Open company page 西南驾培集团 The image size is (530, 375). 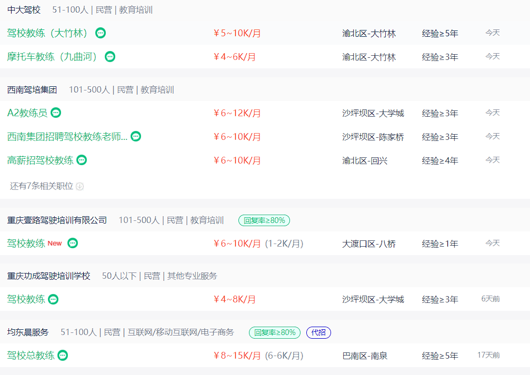click(x=32, y=90)
